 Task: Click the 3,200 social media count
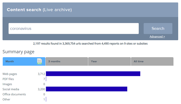coord(42,89)
